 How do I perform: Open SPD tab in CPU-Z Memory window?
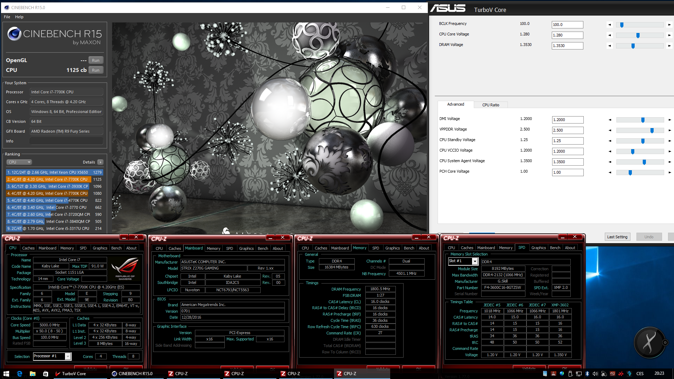375,248
